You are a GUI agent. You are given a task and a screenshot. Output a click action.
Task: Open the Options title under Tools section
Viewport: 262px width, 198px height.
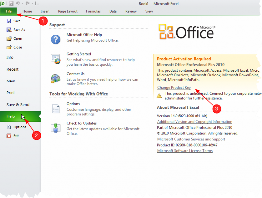click(73, 104)
